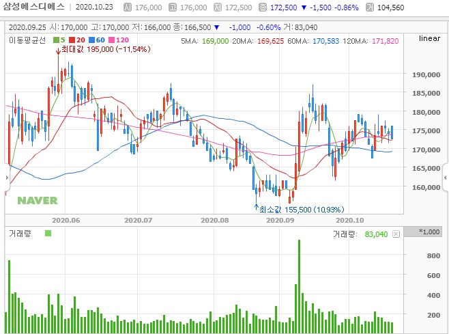This screenshot has width=449, height=334.
Task: Expand chart with right edge arrow
Action: (x=446, y=178)
